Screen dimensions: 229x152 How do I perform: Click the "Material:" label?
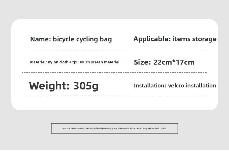(x=38, y=62)
